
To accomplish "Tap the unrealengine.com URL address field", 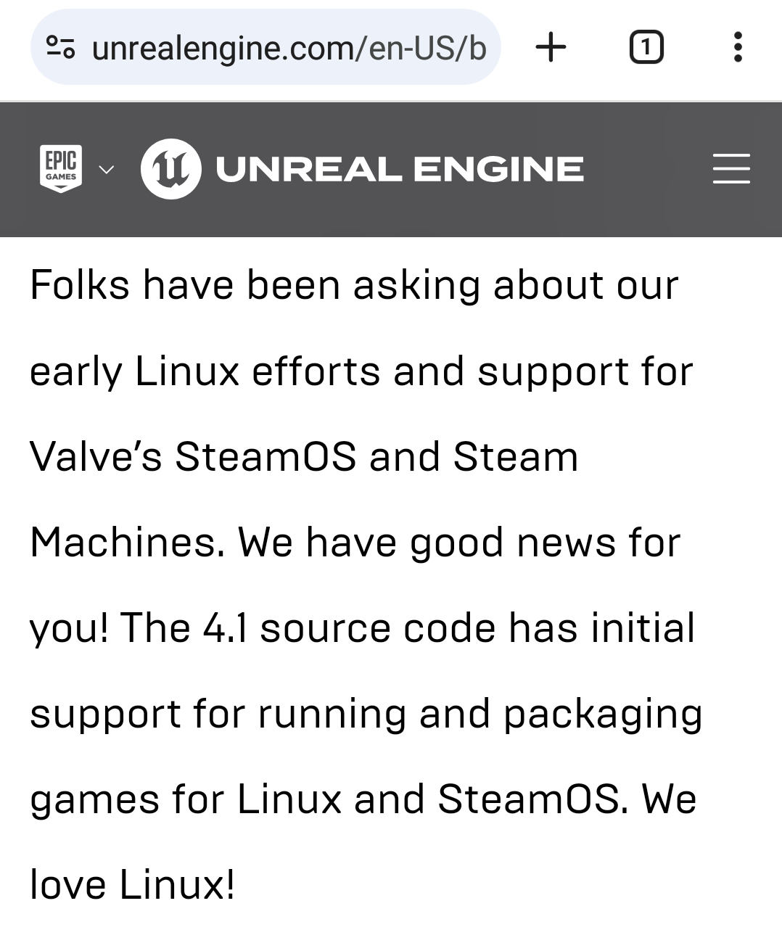I will coord(289,48).
